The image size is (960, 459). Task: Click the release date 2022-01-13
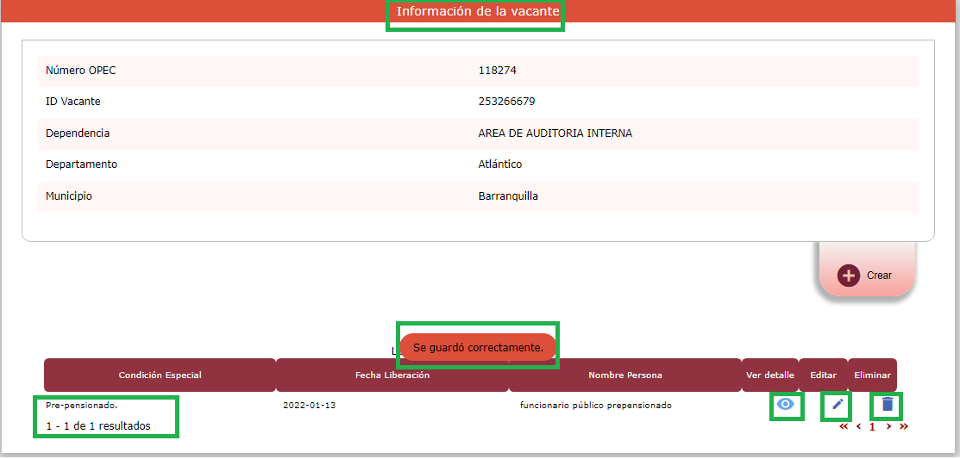pos(309,405)
